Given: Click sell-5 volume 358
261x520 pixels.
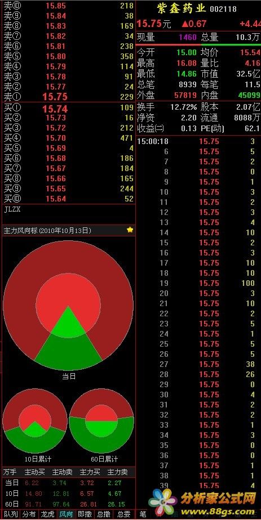Looking at the screenshot, I should click(x=127, y=56).
